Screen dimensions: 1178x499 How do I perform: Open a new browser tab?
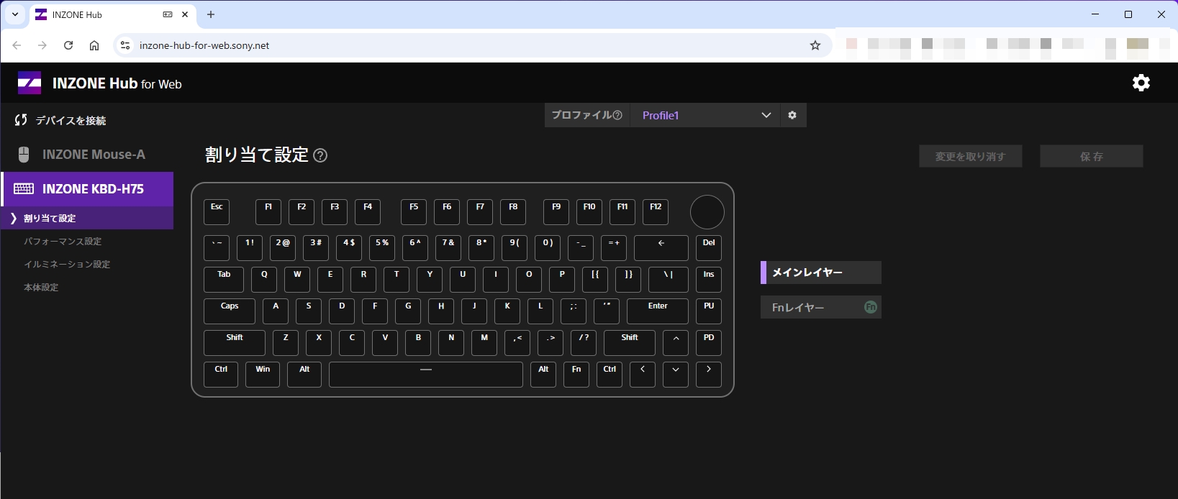211,14
